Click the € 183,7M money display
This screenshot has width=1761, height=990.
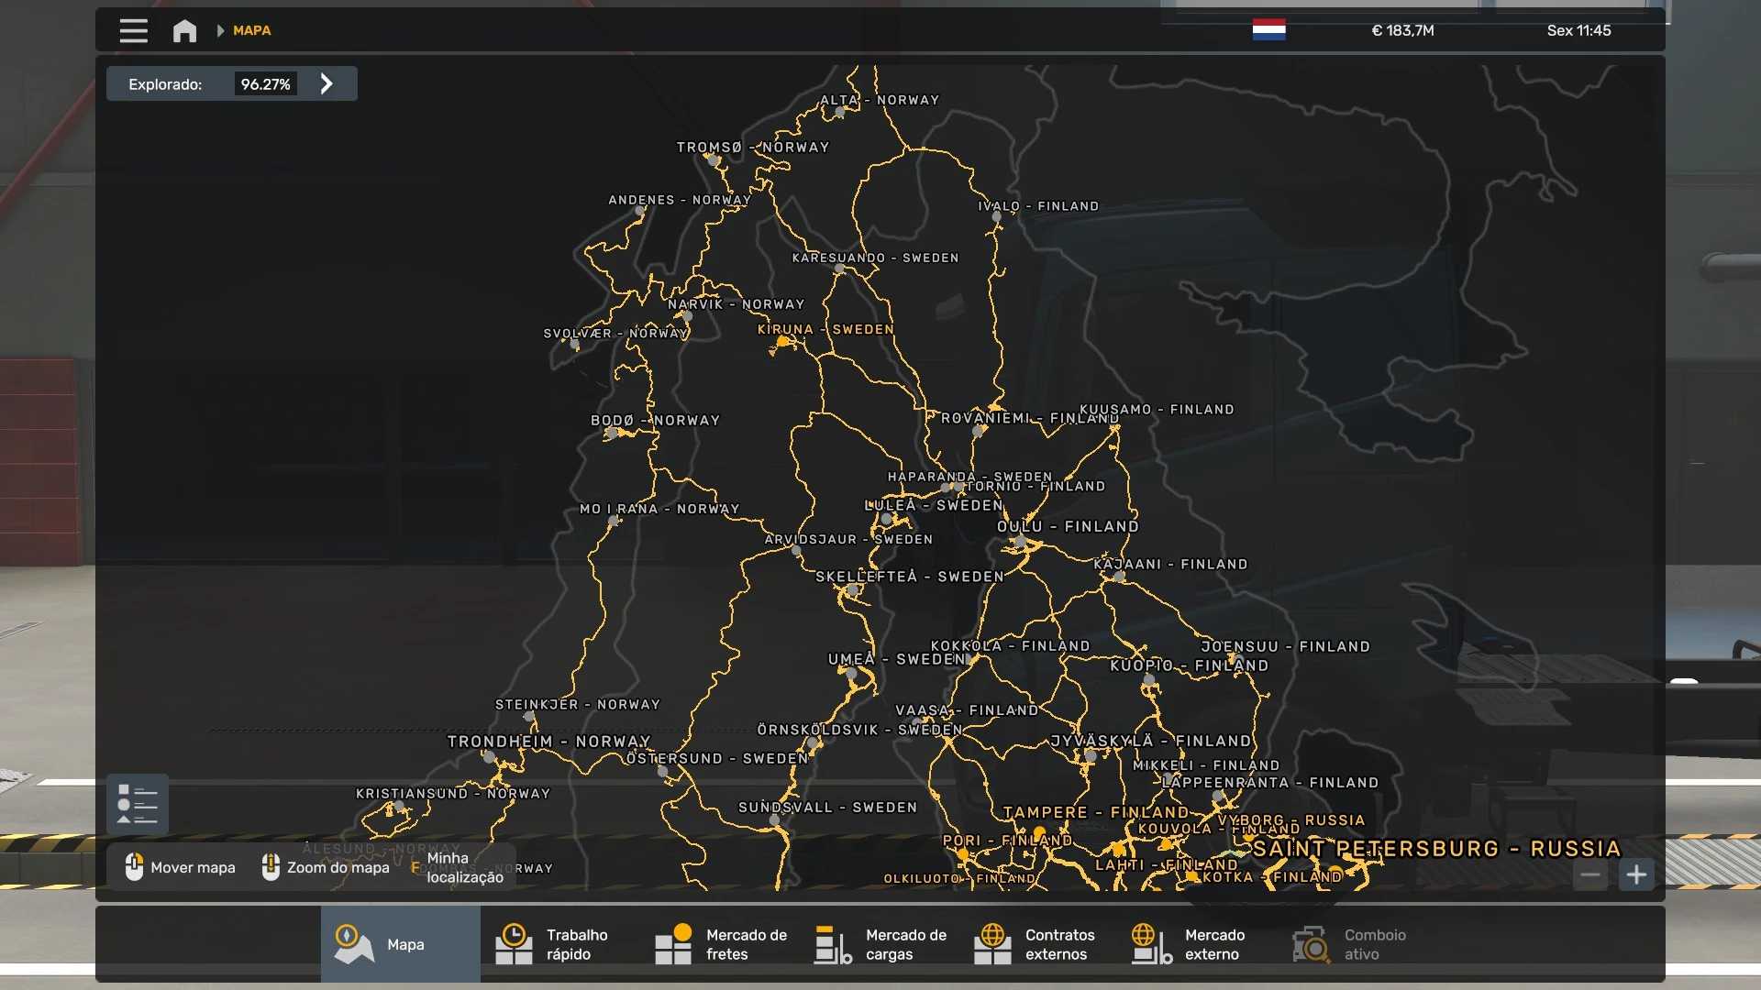(1402, 30)
